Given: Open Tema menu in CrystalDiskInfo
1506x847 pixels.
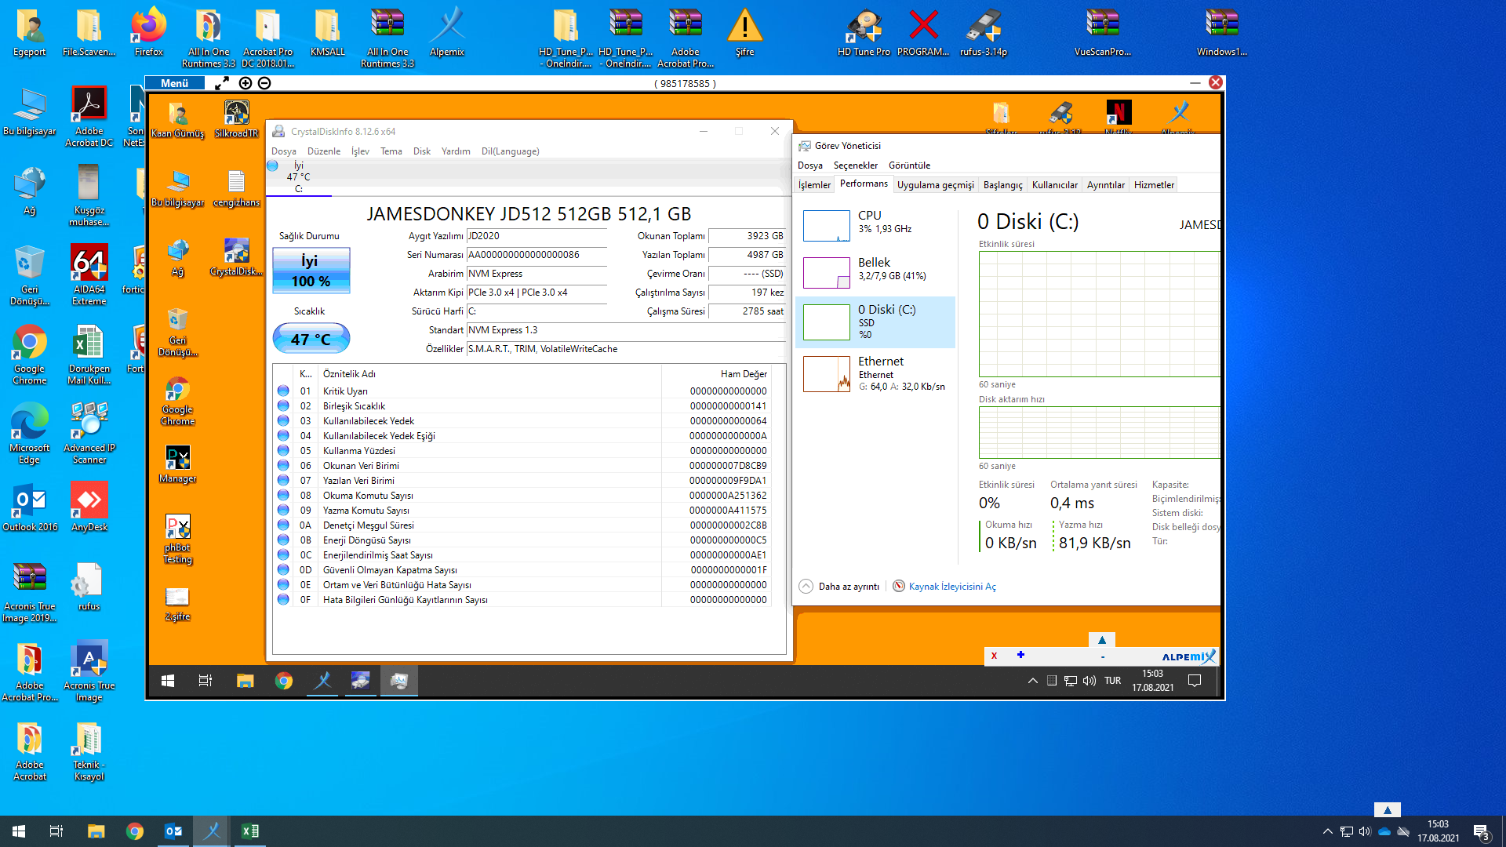Looking at the screenshot, I should click(x=391, y=151).
